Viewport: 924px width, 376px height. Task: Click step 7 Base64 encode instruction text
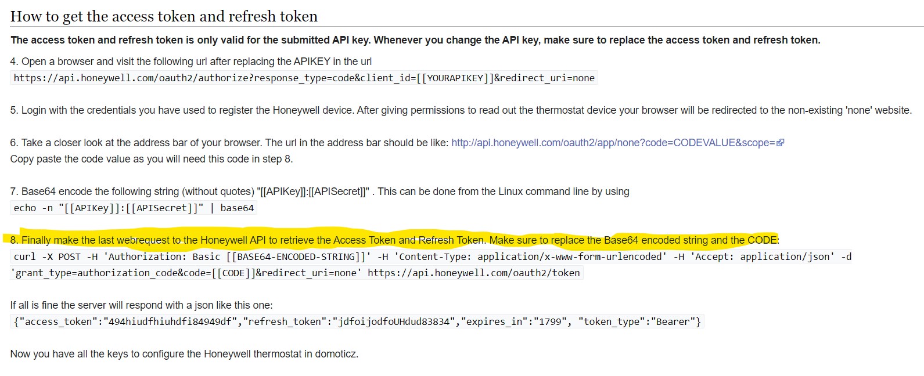tap(319, 191)
